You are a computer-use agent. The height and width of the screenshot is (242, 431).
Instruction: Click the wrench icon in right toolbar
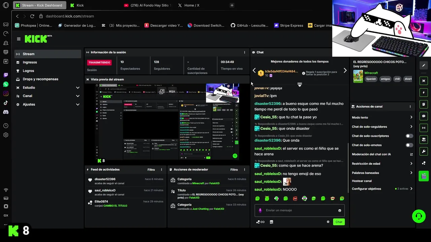click(x=424, y=151)
